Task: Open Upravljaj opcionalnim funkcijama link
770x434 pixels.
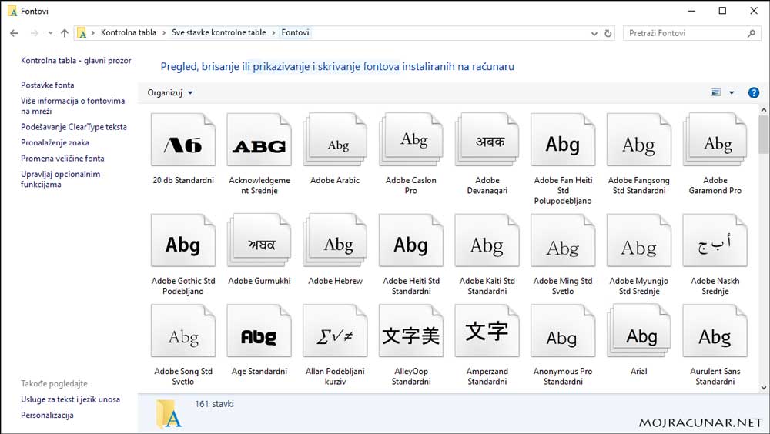Action: 60,179
